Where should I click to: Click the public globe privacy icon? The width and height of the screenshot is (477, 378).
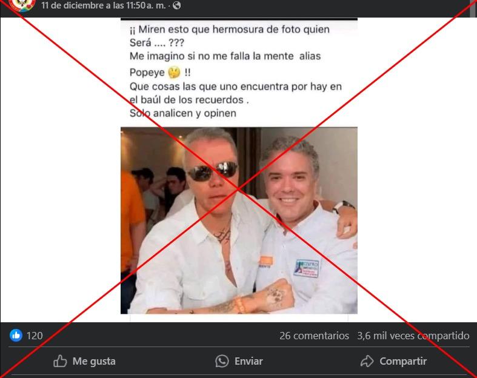177,5
